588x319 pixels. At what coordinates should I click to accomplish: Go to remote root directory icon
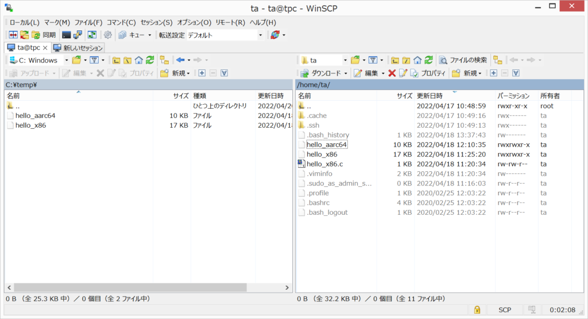(406, 60)
